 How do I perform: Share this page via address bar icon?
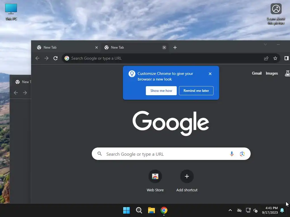point(266,58)
